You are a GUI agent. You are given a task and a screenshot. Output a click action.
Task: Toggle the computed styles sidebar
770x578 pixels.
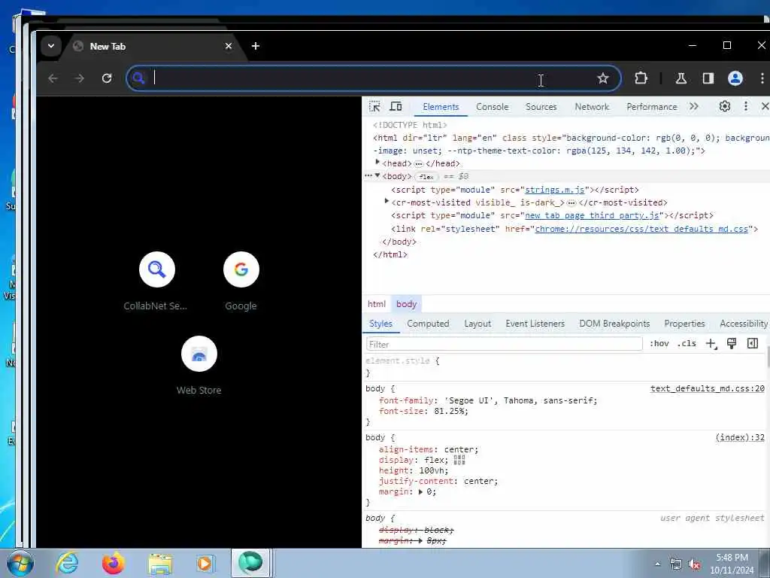[x=752, y=343]
